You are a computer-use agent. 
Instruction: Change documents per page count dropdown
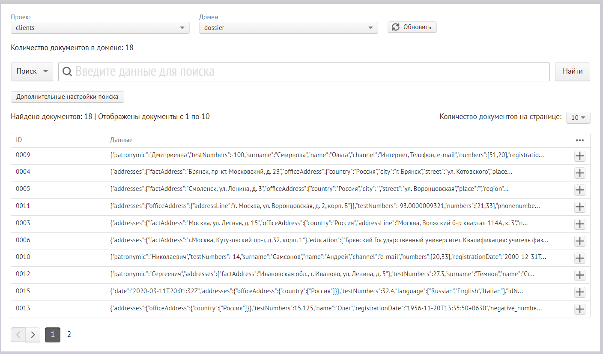pos(578,118)
